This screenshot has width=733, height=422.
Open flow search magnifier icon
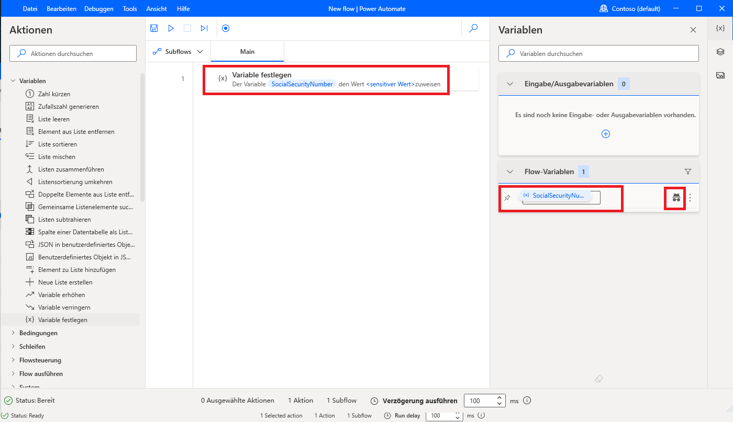473,28
